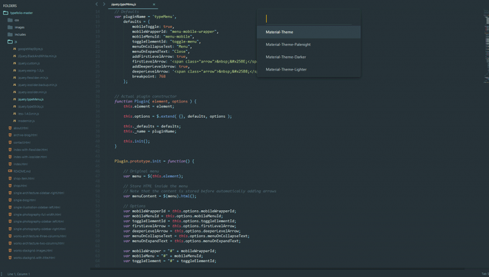Viewport: 489px width, 277px height.
Task: Choose Material-Theme-Palenight from the list
Action: pos(288,45)
